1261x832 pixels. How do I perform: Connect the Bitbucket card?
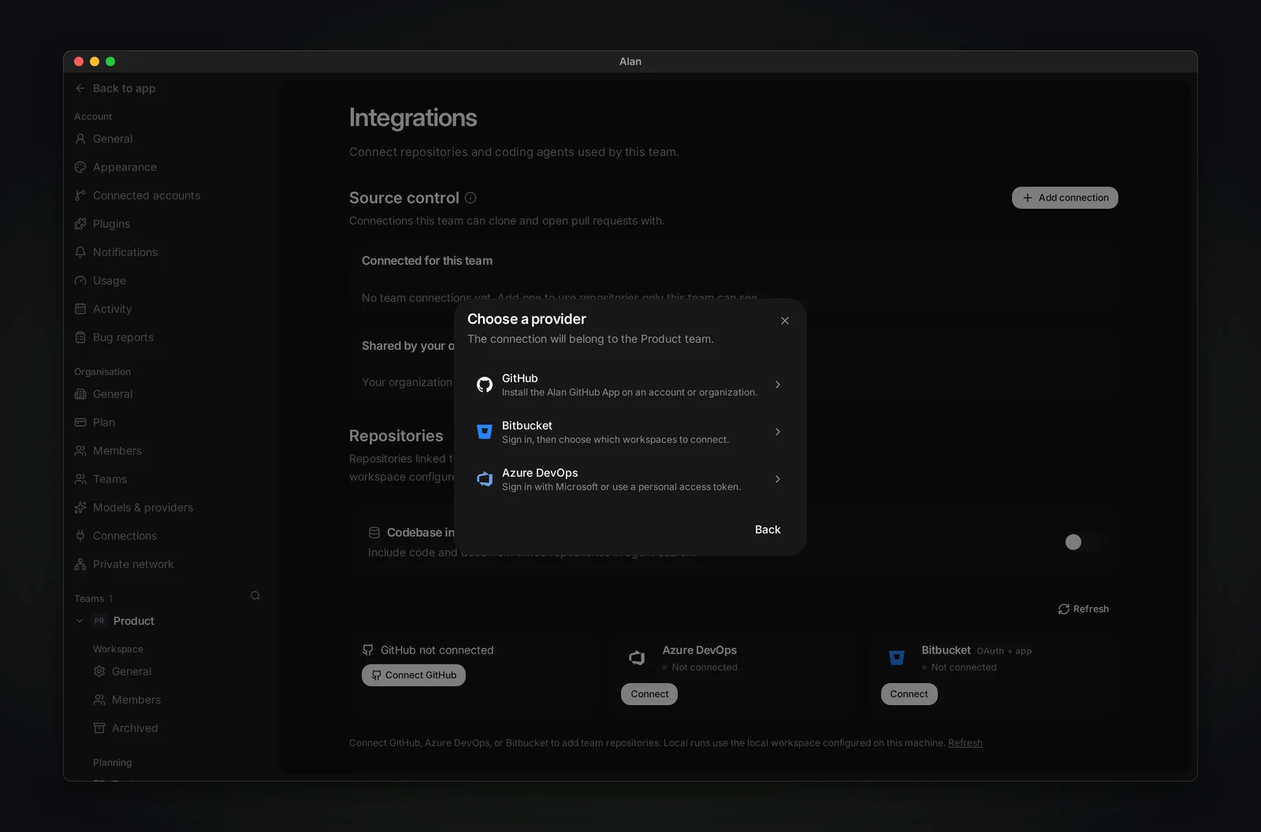point(909,694)
